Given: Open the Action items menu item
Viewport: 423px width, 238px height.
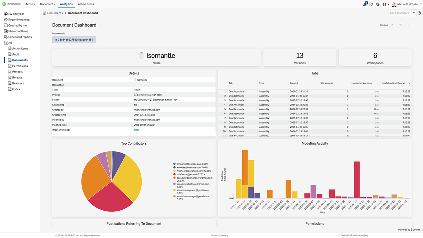Looking at the screenshot, I should pyautogui.click(x=86, y=4).
